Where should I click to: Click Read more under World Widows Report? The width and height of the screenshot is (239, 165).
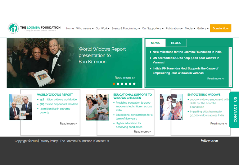(x=68, y=124)
